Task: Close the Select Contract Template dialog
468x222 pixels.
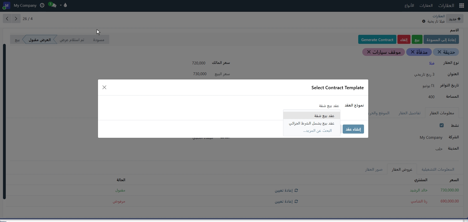Action: 104,87
